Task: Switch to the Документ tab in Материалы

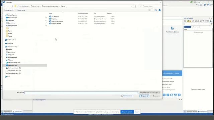Action: [x=187, y=27]
